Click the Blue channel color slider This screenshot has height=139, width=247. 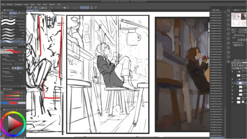point(12,99)
